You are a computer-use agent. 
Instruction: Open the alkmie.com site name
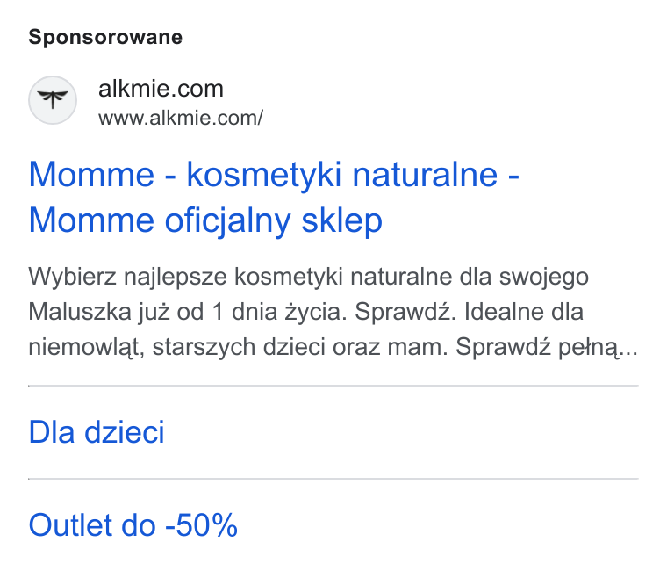(161, 89)
